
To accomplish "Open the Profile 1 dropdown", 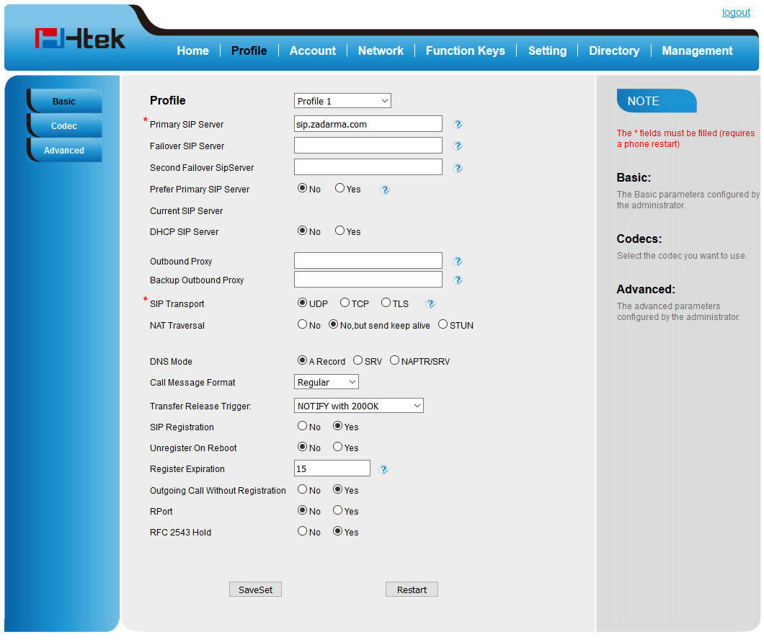I will point(342,101).
